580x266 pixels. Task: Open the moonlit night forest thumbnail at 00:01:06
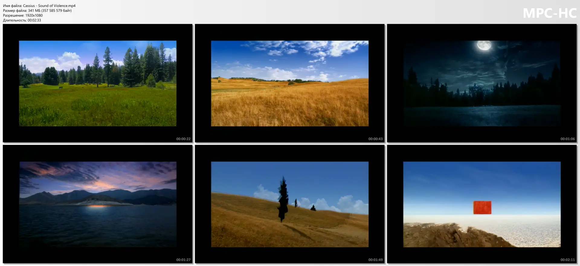tap(482, 83)
